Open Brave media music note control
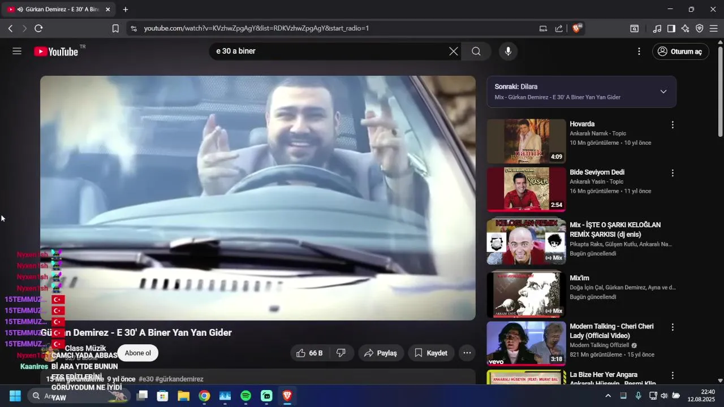 click(x=657, y=28)
